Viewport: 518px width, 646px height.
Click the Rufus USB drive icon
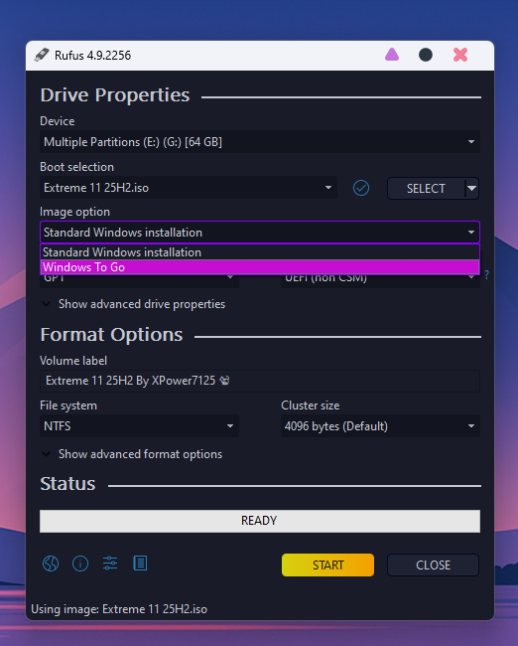42,55
